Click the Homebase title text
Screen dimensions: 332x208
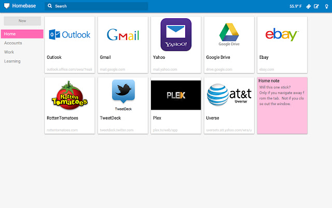(x=24, y=6)
